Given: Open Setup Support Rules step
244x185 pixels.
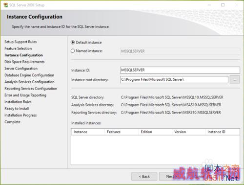Looking at the screenshot, I should (20, 42).
